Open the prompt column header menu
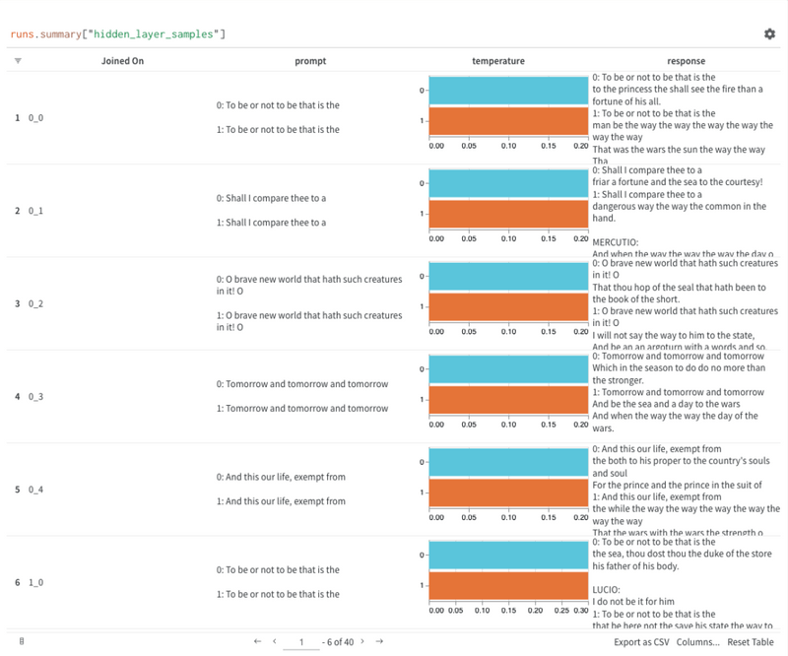The image size is (788, 656). point(310,61)
